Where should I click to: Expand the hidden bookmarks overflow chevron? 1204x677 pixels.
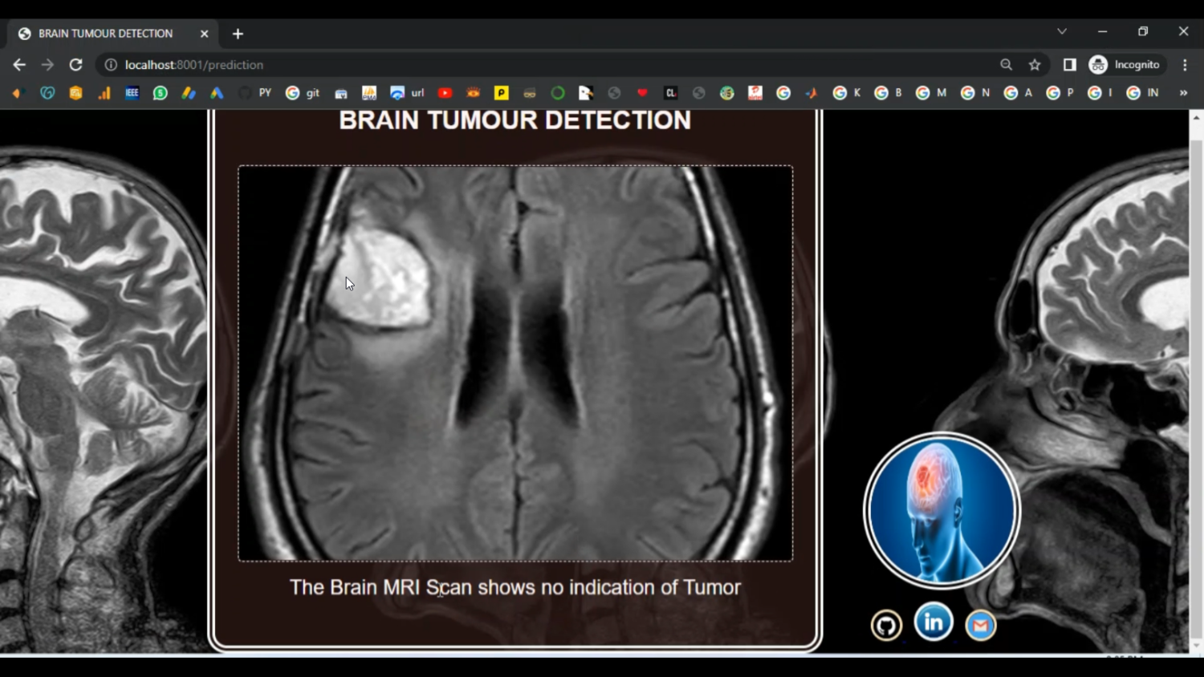1183,93
